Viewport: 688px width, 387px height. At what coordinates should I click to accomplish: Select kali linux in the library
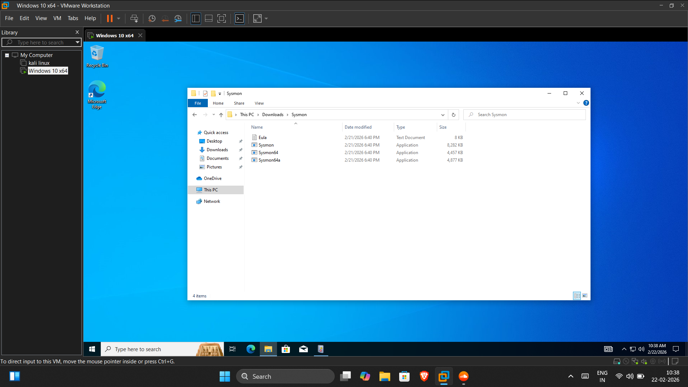(39, 63)
